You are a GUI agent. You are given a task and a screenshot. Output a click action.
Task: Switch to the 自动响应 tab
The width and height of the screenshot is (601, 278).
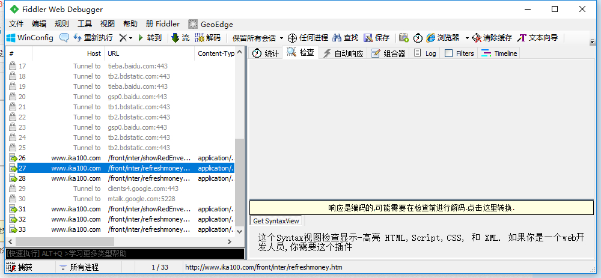343,53
